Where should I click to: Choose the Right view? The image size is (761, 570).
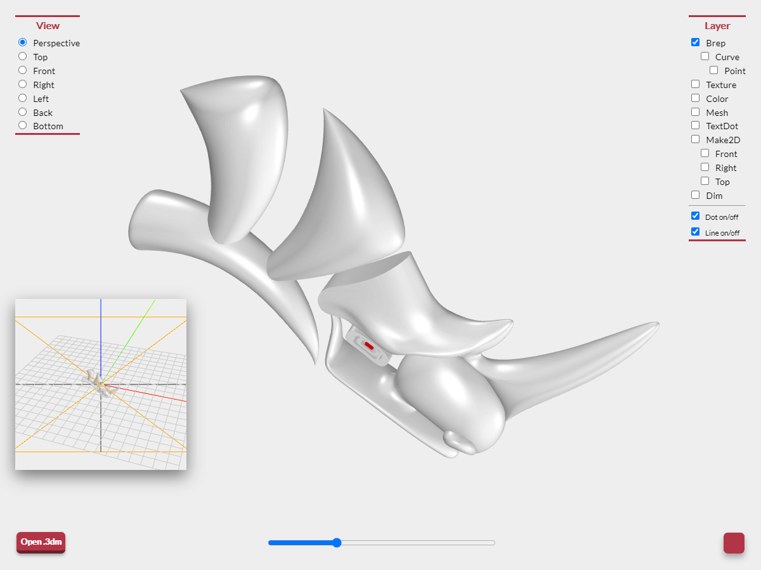click(22, 84)
